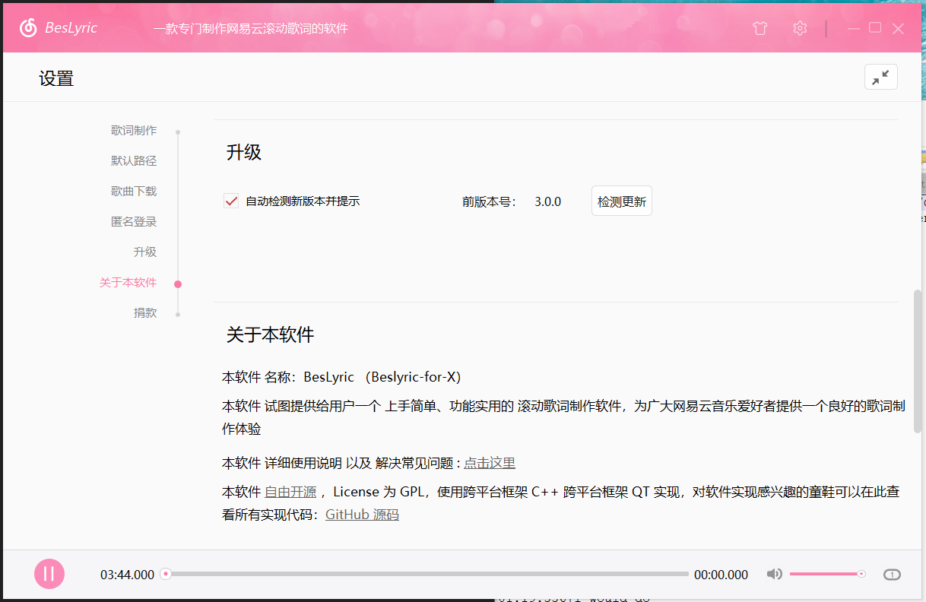Open the 点击这里 help link
This screenshot has width=926, height=602.
tap(490, 463)
